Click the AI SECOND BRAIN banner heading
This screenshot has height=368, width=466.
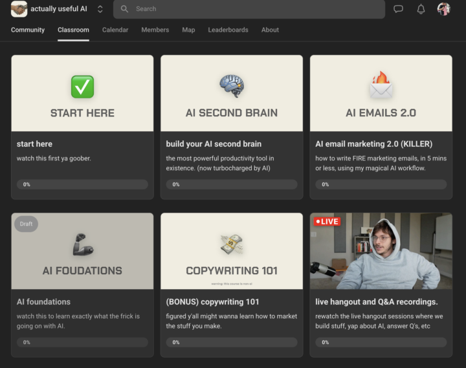[232, 113]
